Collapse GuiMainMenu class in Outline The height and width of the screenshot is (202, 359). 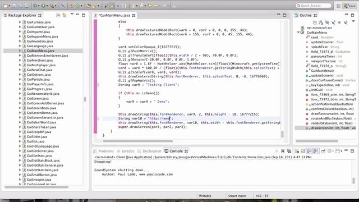coord(298,33)
